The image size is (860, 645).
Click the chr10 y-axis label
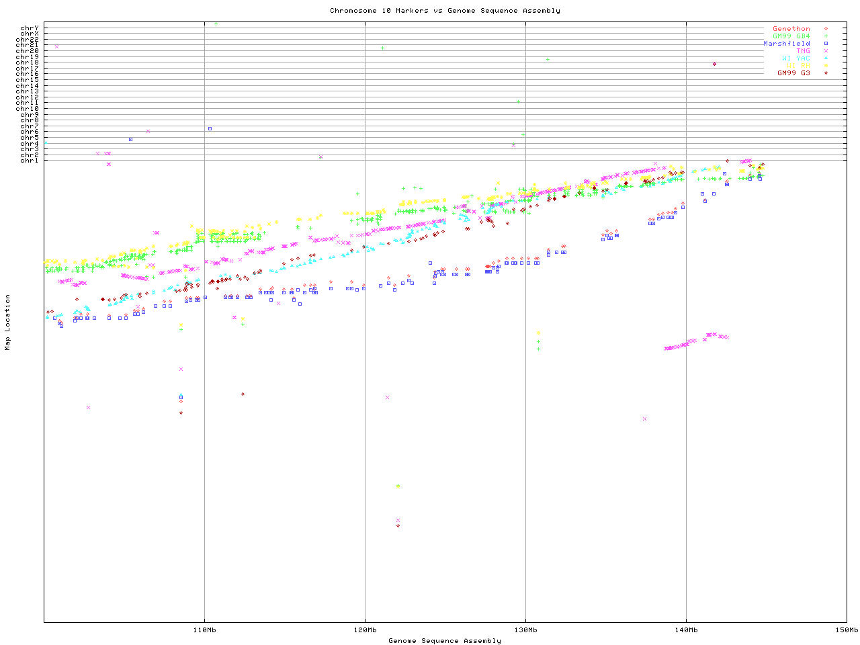[x=28, y=109]
